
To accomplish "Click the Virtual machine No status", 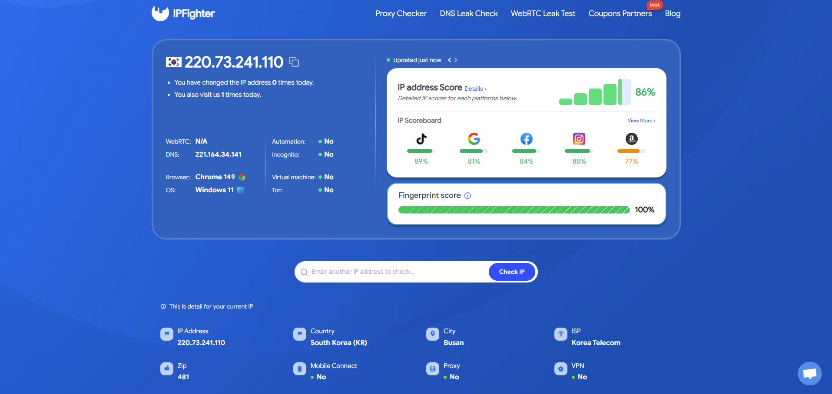I will 326,177.
